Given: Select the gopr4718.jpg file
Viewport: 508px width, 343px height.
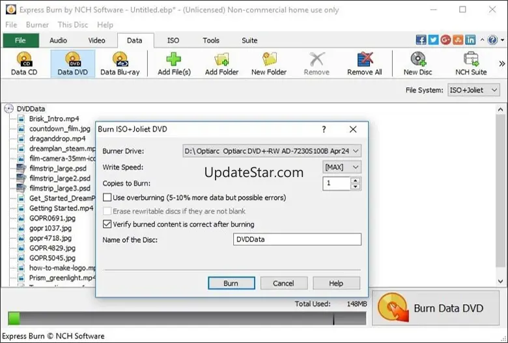Looking at the screenshot, I should pyautogui.click(x=50, y=238).
